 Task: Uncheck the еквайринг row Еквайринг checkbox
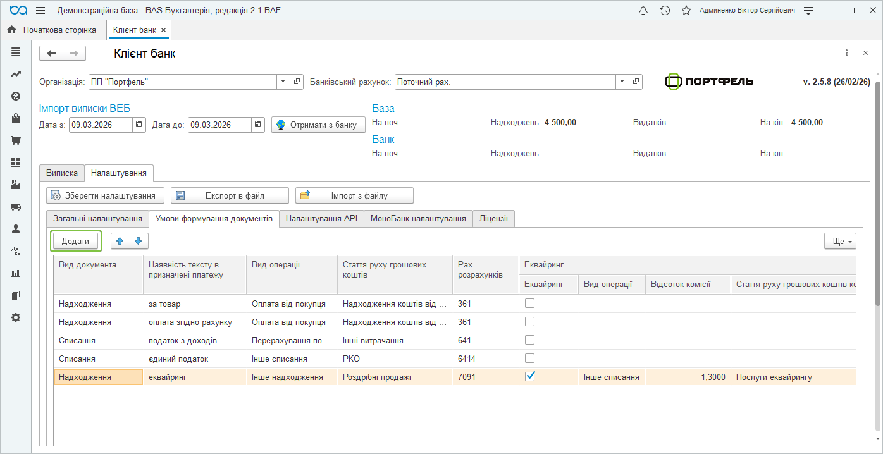(x=530, y=376)
